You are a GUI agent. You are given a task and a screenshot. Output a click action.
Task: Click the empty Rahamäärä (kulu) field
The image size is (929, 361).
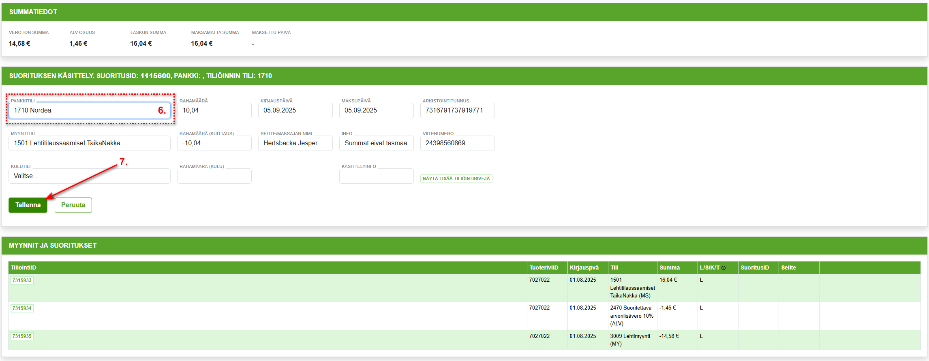coord(214,176)
